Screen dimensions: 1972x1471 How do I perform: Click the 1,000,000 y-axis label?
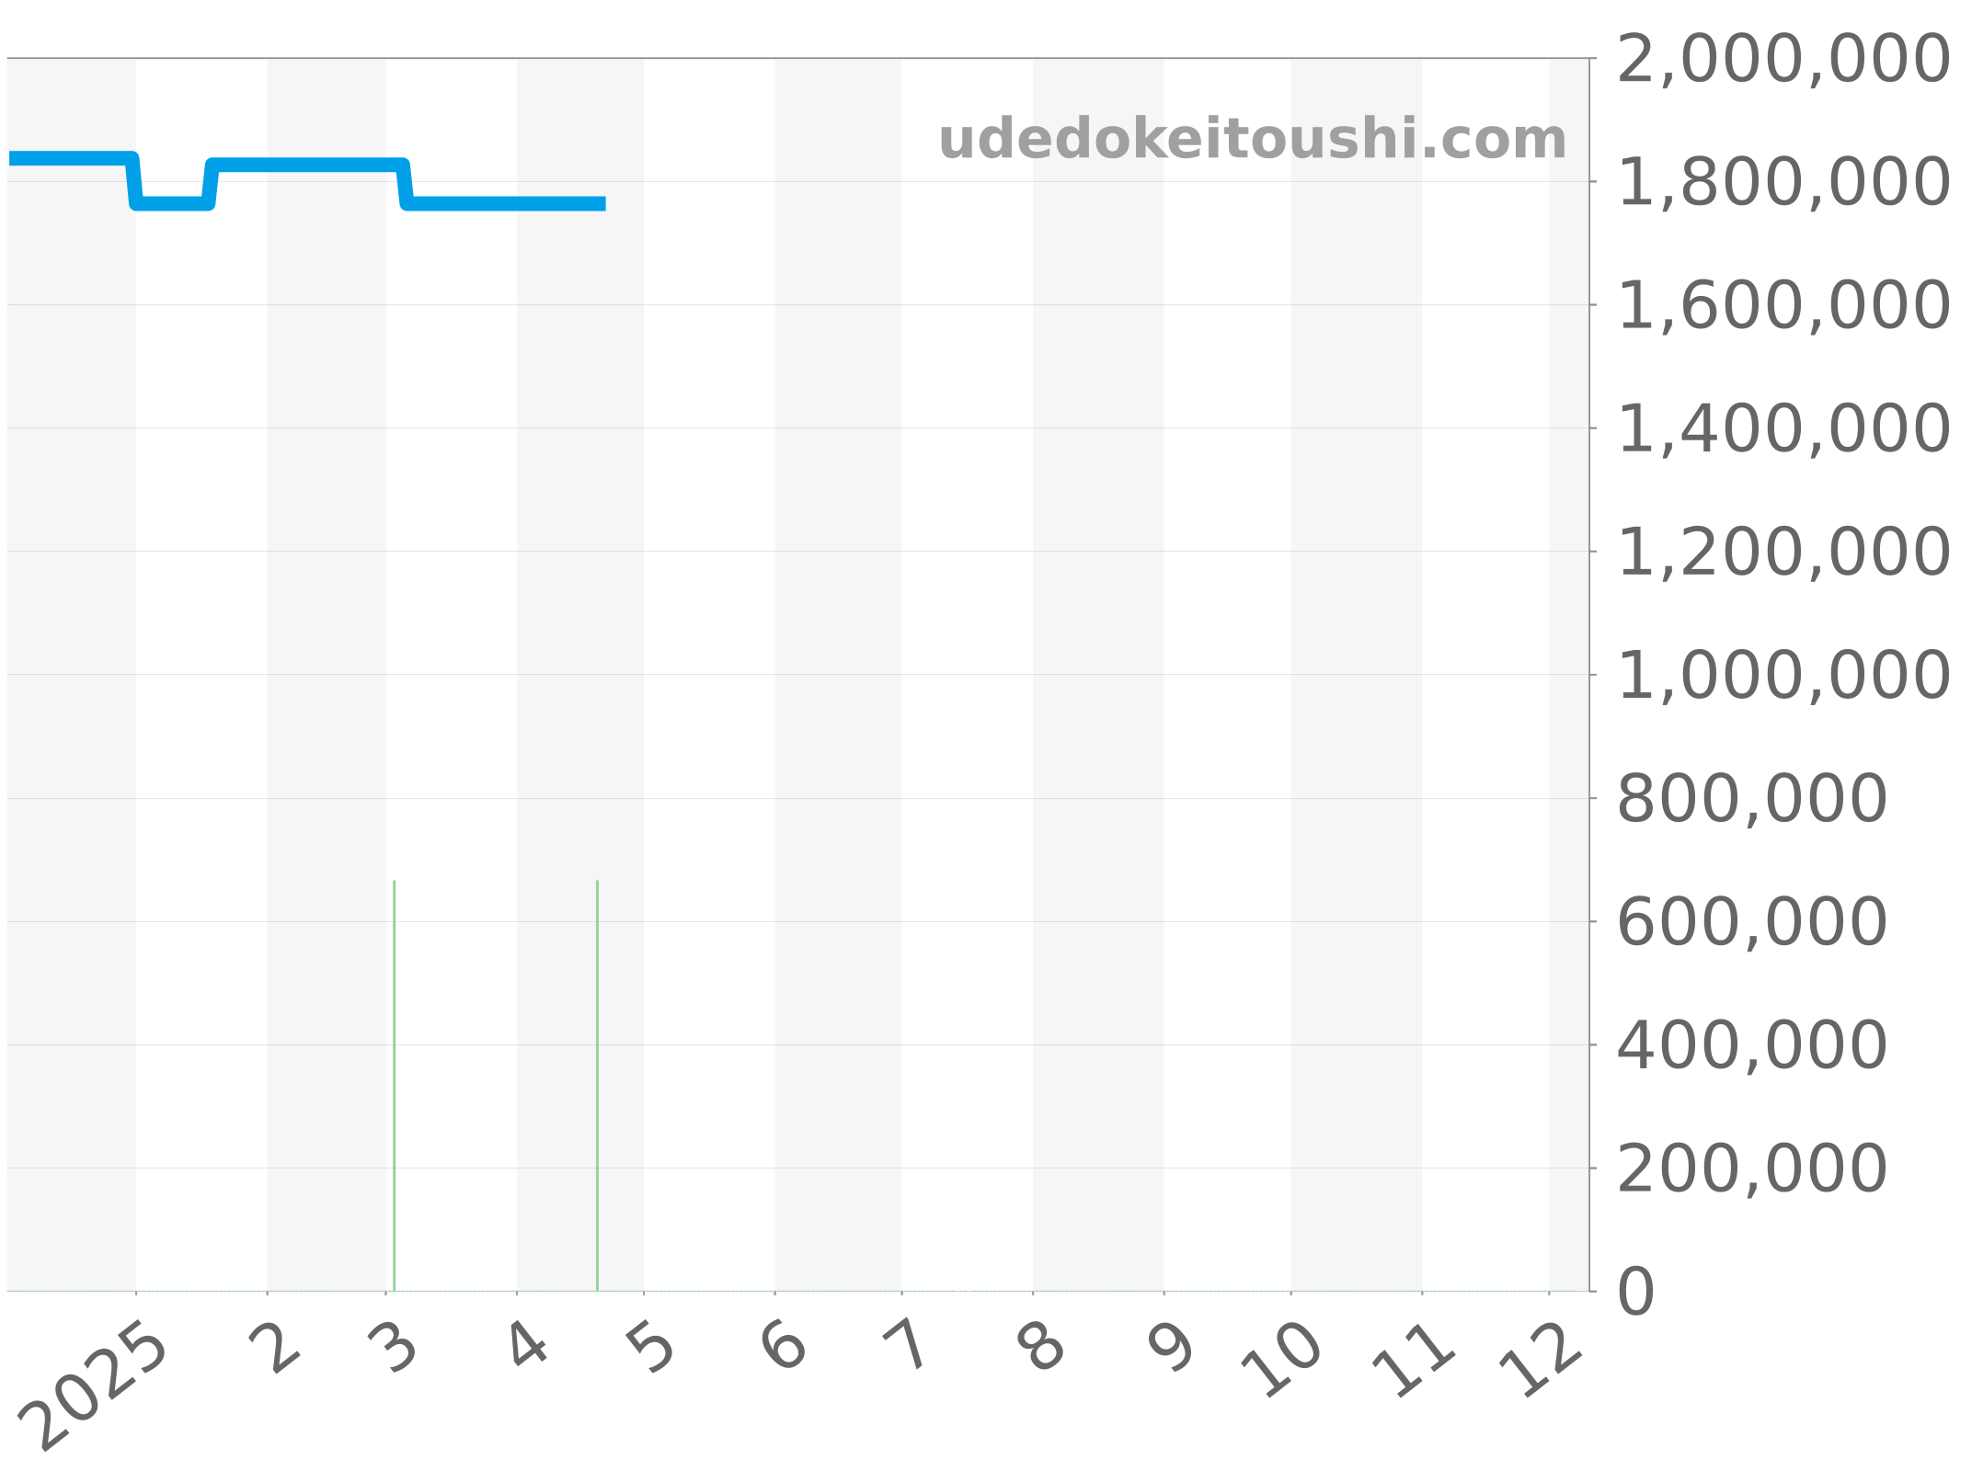pyautogui.click(x=1783, y=676)
